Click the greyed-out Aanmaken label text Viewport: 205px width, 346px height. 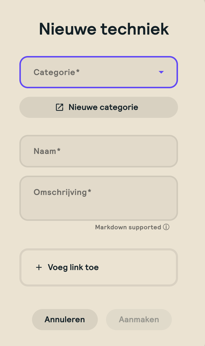(139, 320)
